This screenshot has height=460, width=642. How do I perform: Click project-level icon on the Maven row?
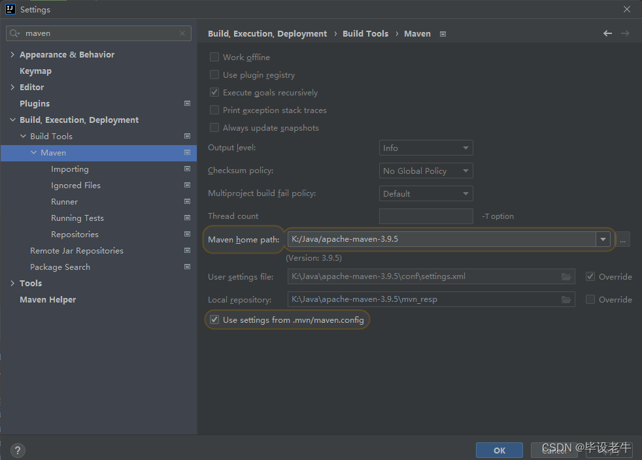tap(187, 153)
